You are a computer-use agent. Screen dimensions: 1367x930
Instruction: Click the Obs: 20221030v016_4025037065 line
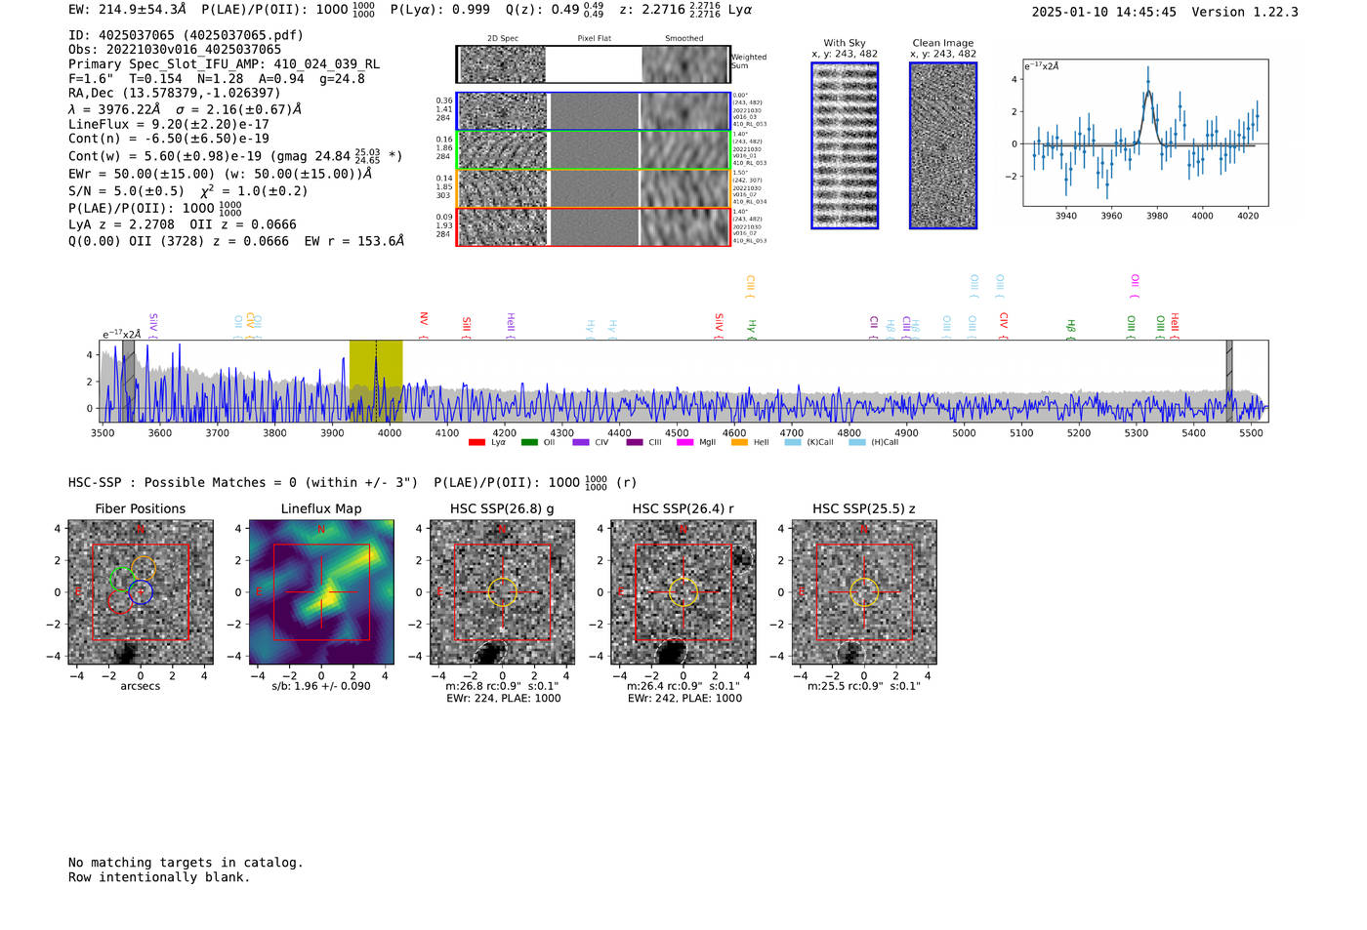[175, 50]
